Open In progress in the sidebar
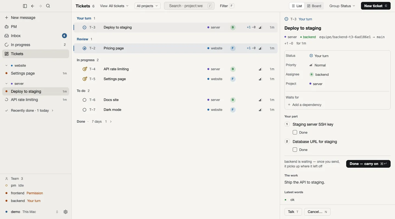The image size is (395, 219). [36, 45]
